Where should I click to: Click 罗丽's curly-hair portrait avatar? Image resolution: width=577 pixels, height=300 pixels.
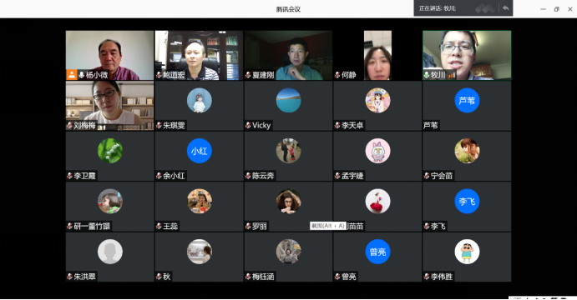(289, 201)
